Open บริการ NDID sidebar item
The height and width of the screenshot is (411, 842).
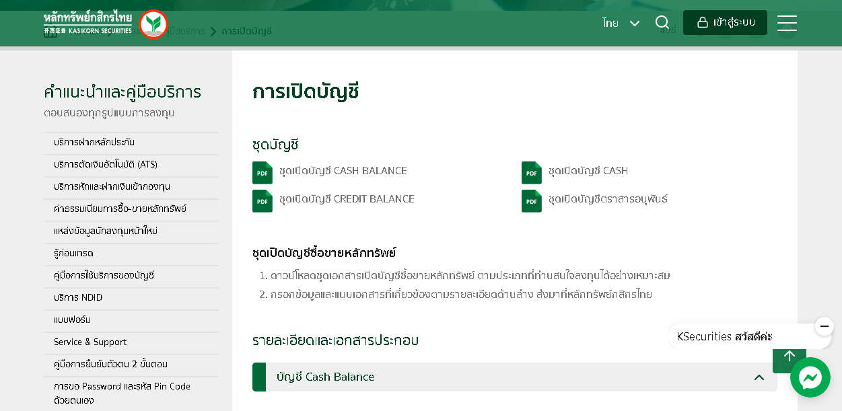[78, 298]
